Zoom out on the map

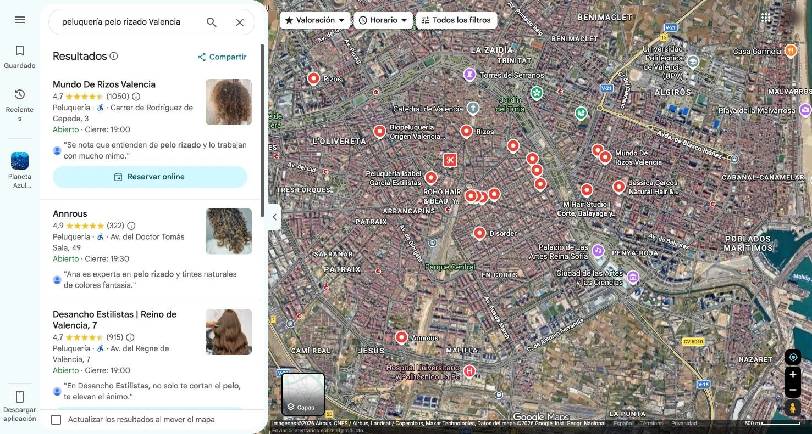793,390
